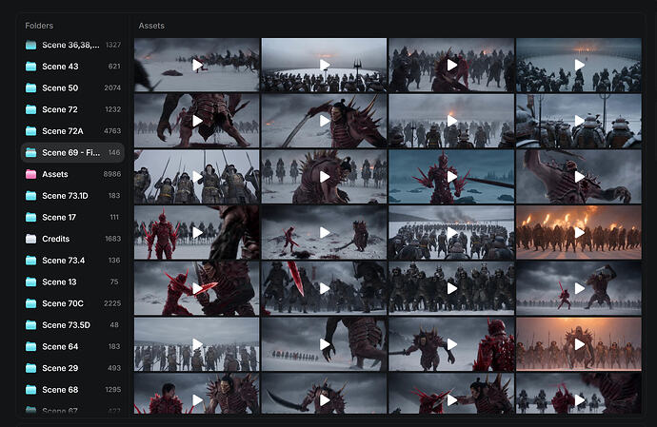This screenshot has height=427, width=657.
Task: Click the Scene 13 folder icon
Action: (x=30, y=281)
